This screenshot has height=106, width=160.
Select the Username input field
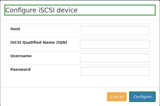[115, 58]
